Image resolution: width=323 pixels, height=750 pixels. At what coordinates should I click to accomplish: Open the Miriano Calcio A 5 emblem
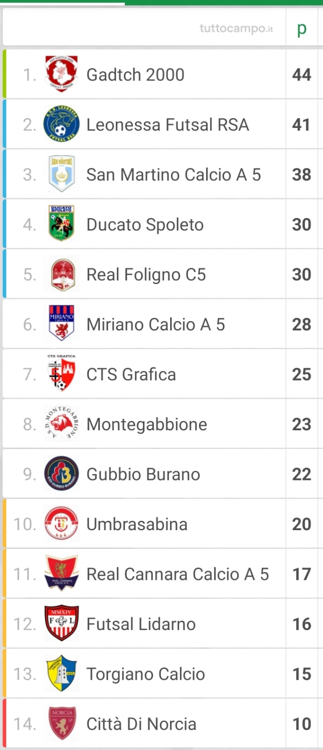click(x=61, y=324)
